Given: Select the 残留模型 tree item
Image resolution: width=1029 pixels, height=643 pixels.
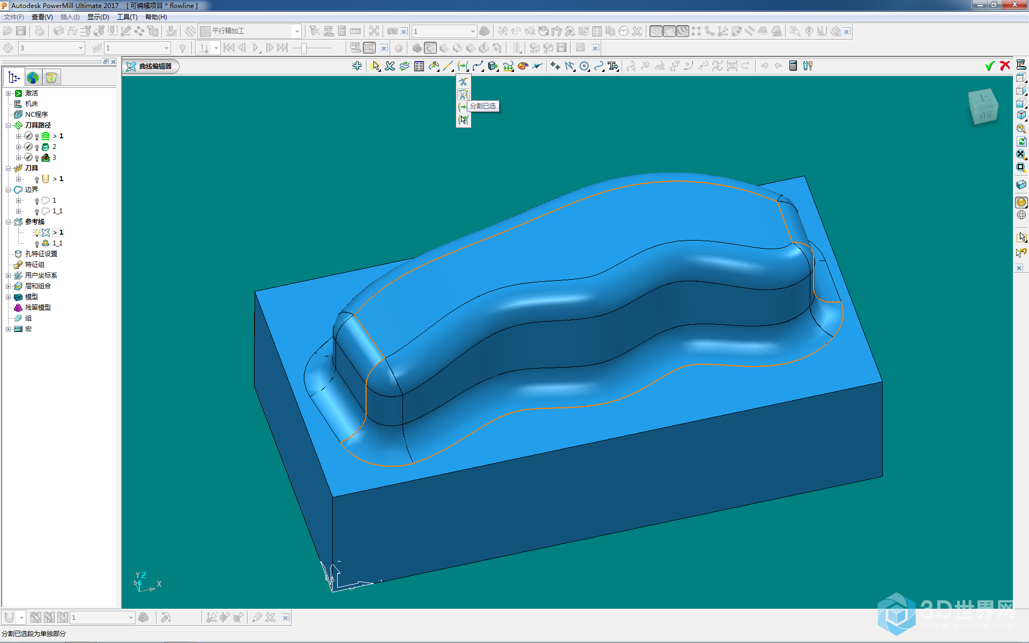Looking at the screenshot, I should (38, 308).
